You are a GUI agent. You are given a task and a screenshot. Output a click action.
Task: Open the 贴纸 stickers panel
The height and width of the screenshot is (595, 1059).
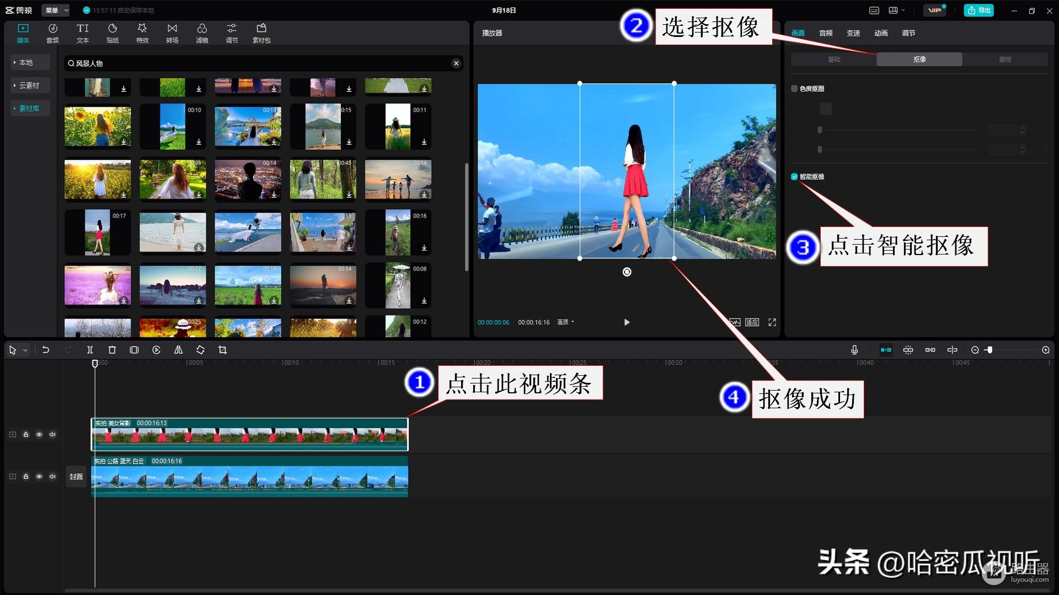[113, 33]
